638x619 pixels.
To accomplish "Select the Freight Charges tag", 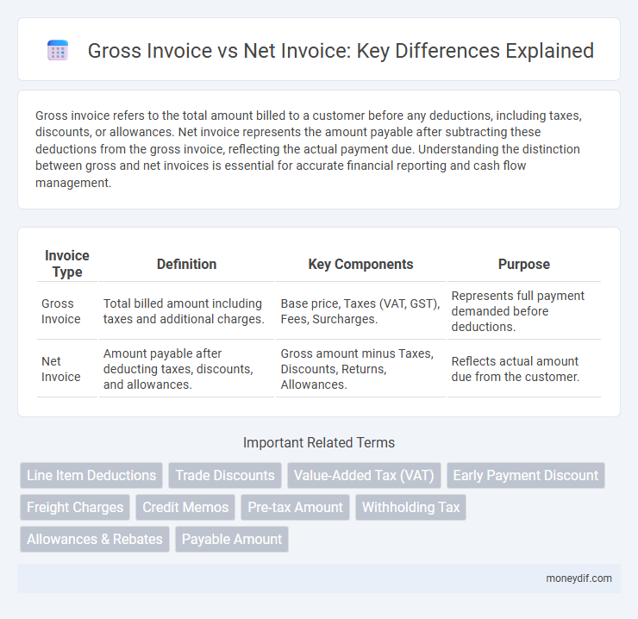I will [x=75, y=507].
